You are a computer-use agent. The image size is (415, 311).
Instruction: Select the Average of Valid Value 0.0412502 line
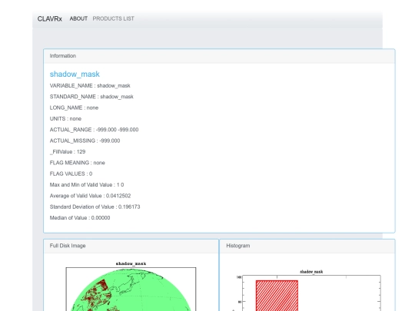coord(90,196)
